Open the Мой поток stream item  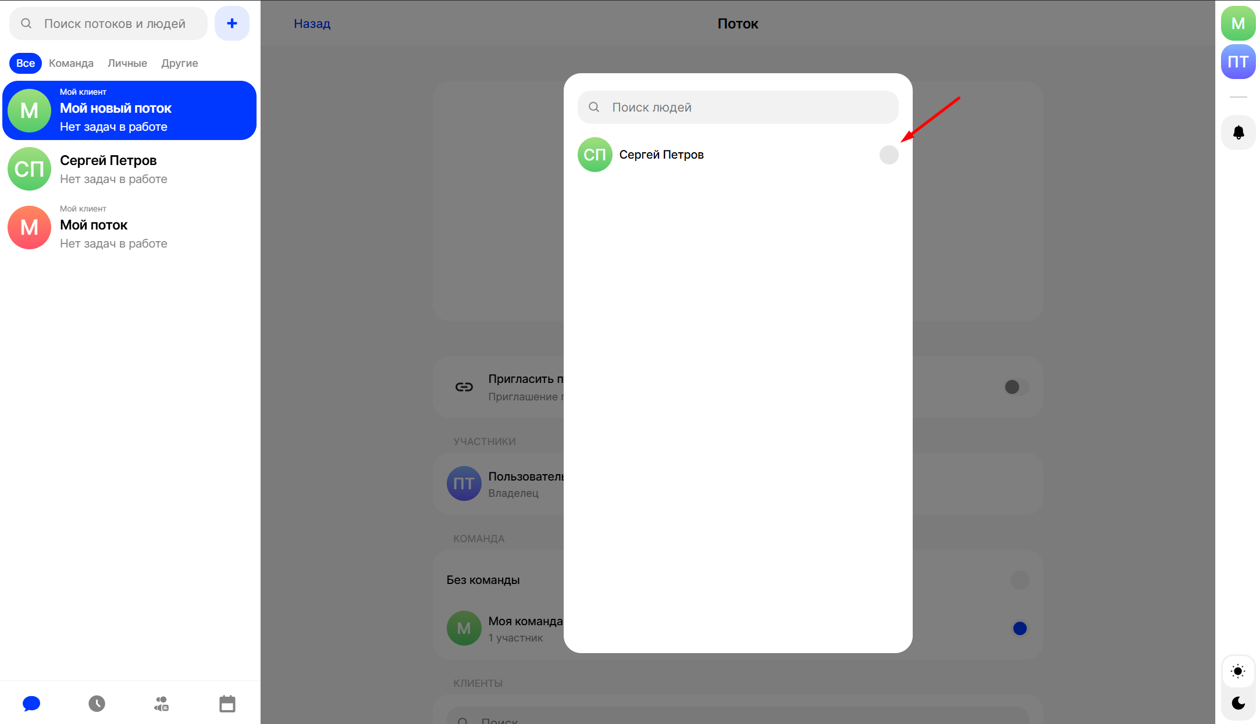pyautogui.click(x=129, y=227)
